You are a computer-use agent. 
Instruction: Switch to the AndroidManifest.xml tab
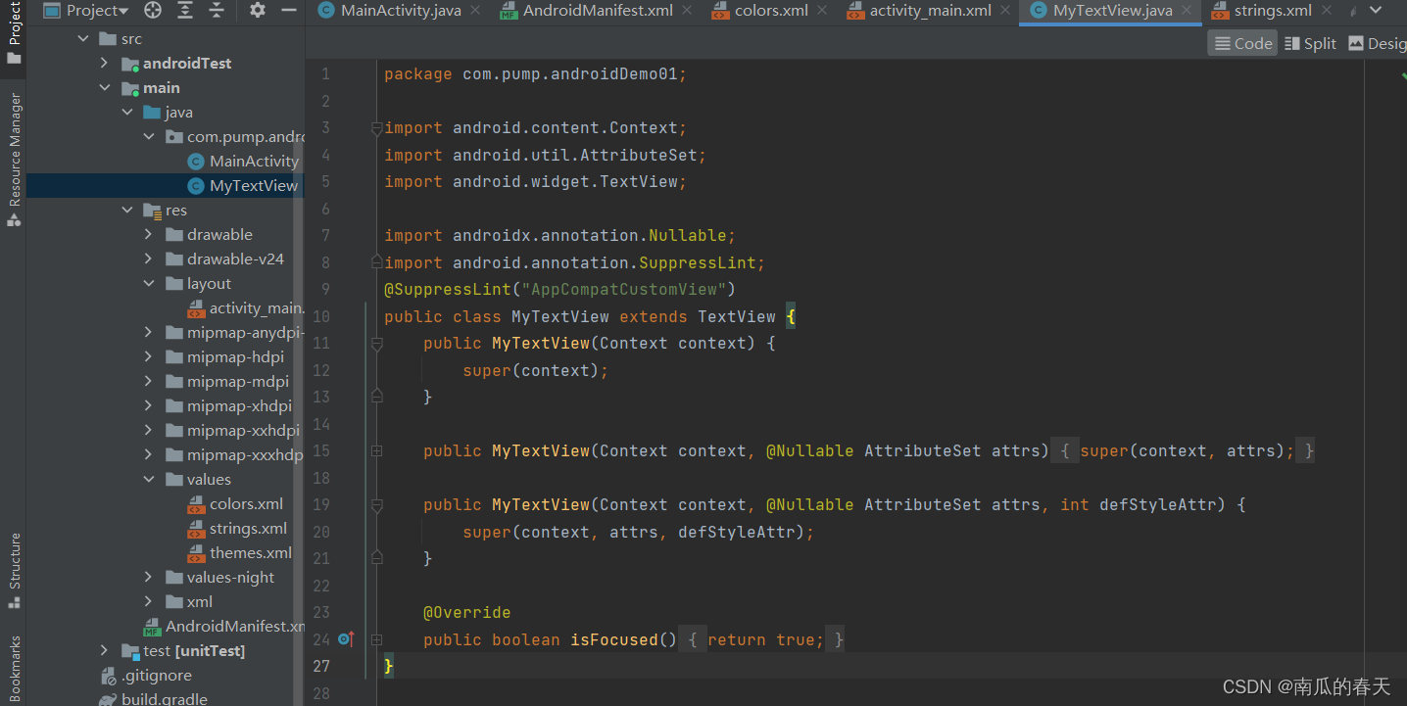(x=598, y=11)
